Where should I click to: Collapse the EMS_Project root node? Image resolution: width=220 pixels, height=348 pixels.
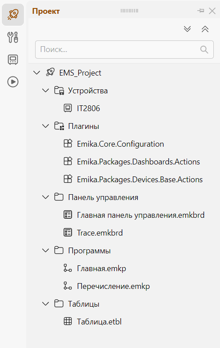point(36,72)
